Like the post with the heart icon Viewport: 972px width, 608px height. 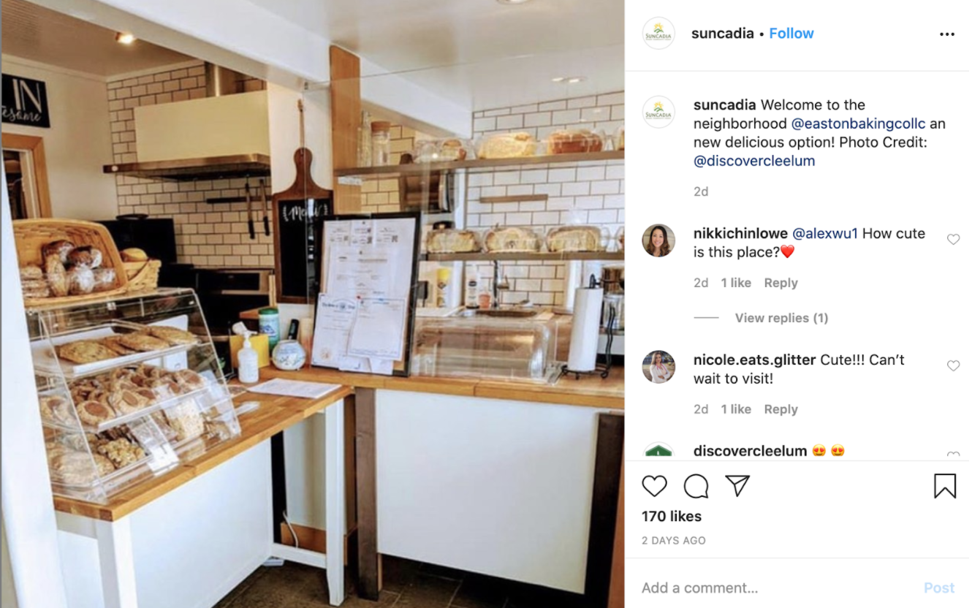(x=654, y=486)
